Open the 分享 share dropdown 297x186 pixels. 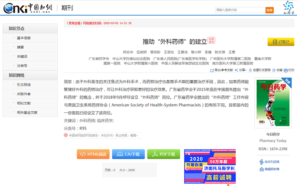point(241,70)
